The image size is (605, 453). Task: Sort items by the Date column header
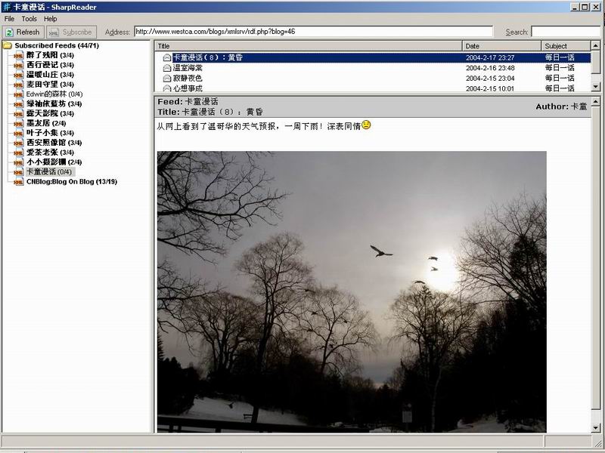(501, 46)
